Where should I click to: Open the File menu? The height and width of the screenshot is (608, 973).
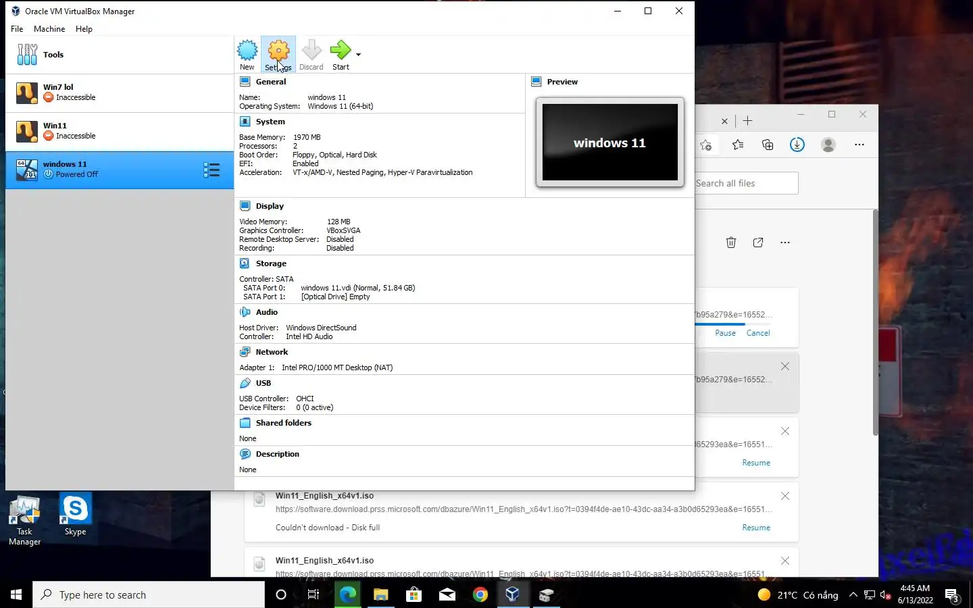(x=17, y=29)
